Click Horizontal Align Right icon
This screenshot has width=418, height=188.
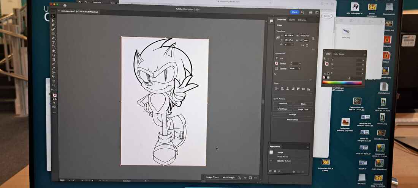pyautogui.click(x=293, y=89)
